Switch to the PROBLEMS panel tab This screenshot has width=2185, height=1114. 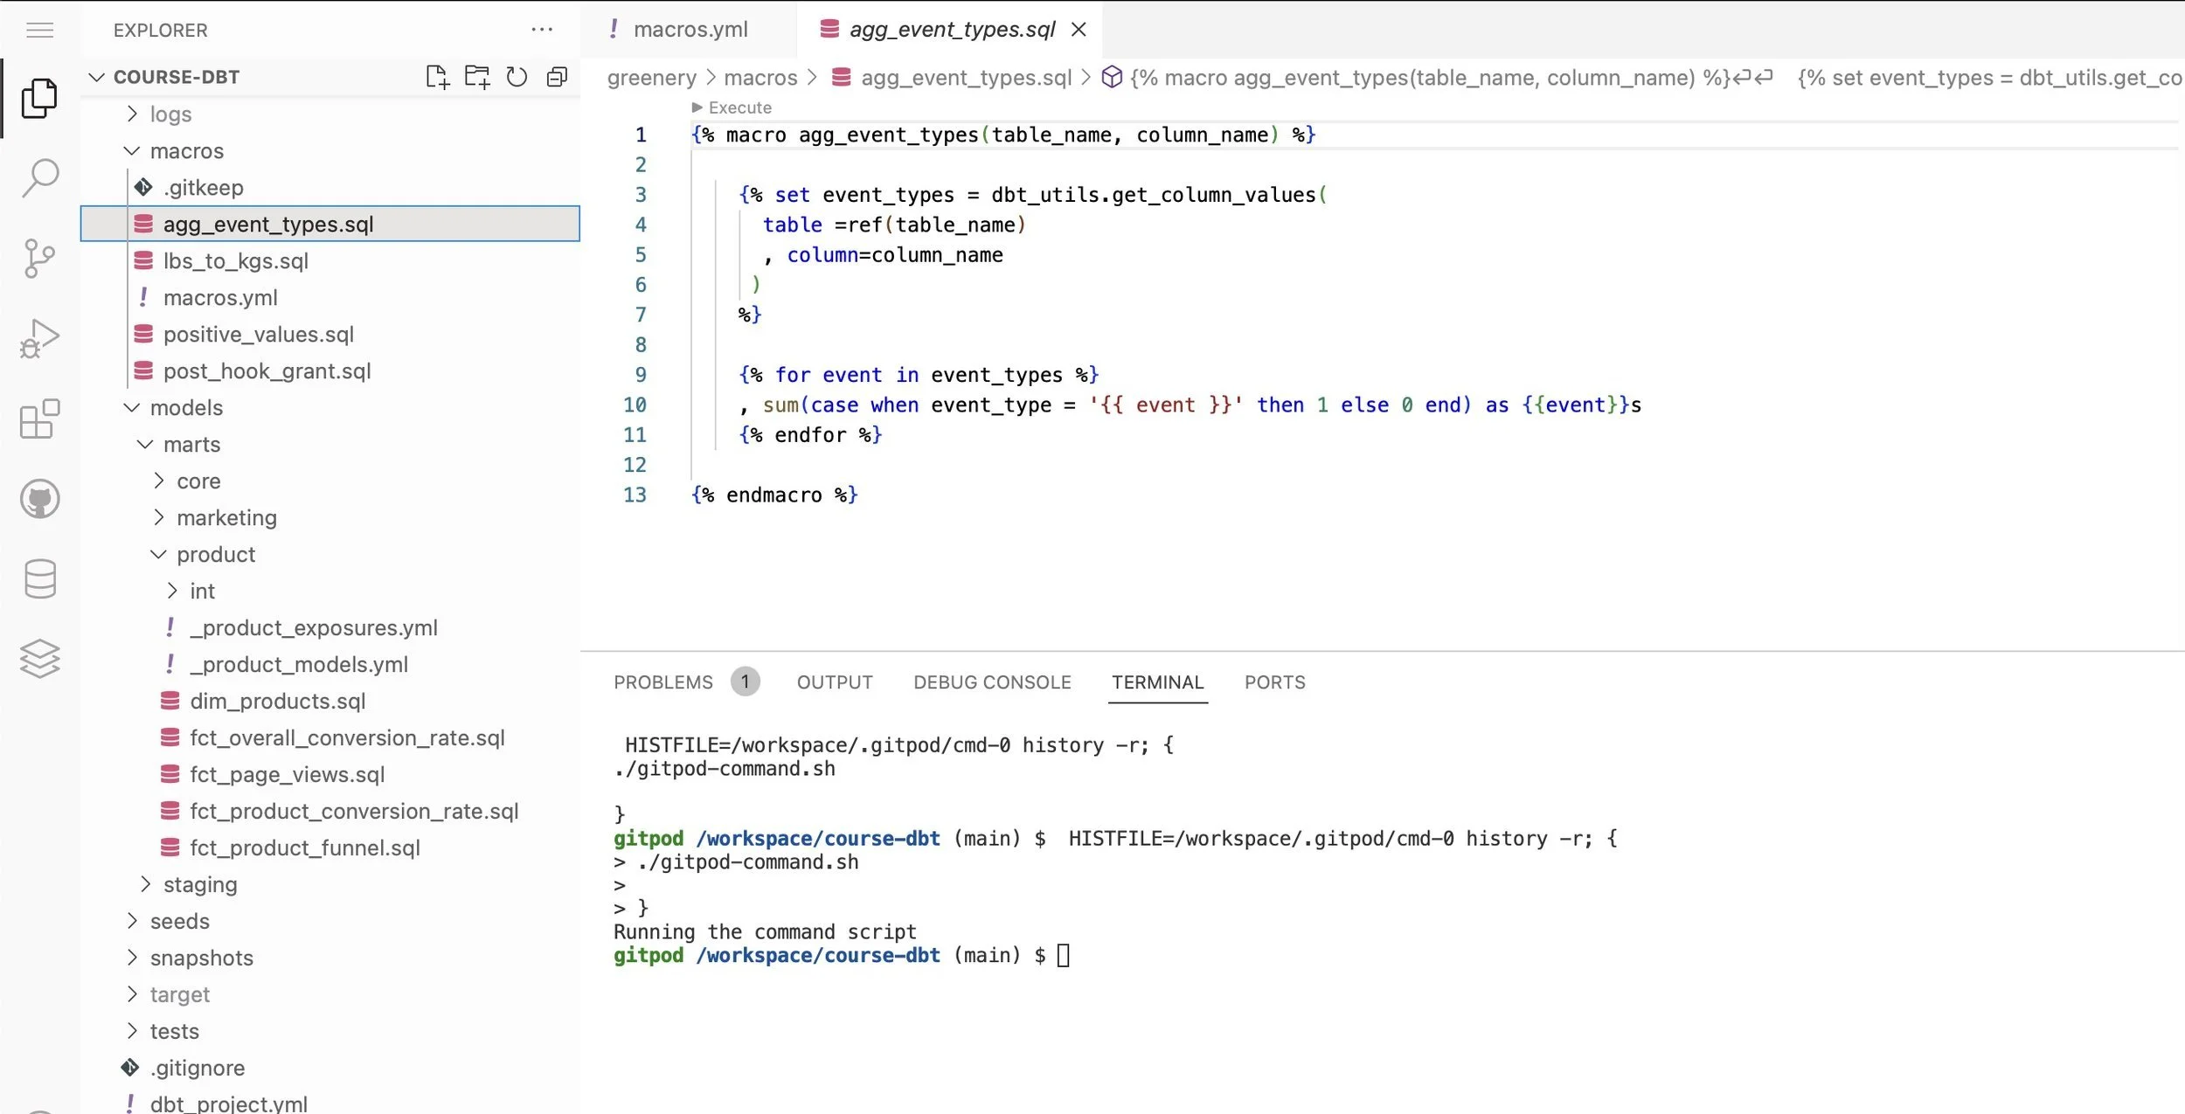pyautogui.click(x=663, y=682)
